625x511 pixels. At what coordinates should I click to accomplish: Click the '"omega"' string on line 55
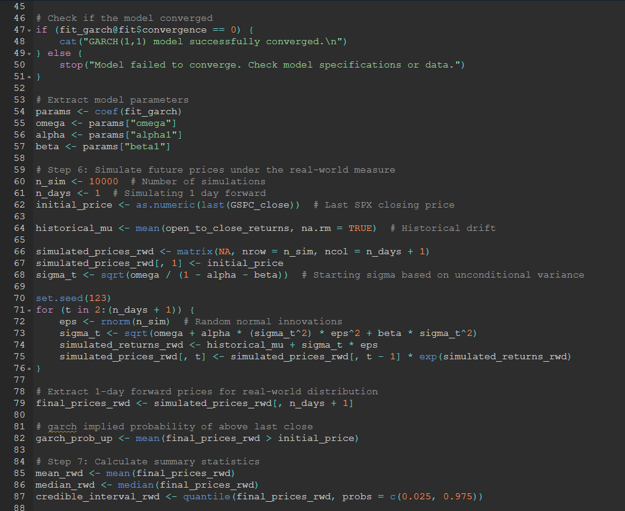(151, 123)
